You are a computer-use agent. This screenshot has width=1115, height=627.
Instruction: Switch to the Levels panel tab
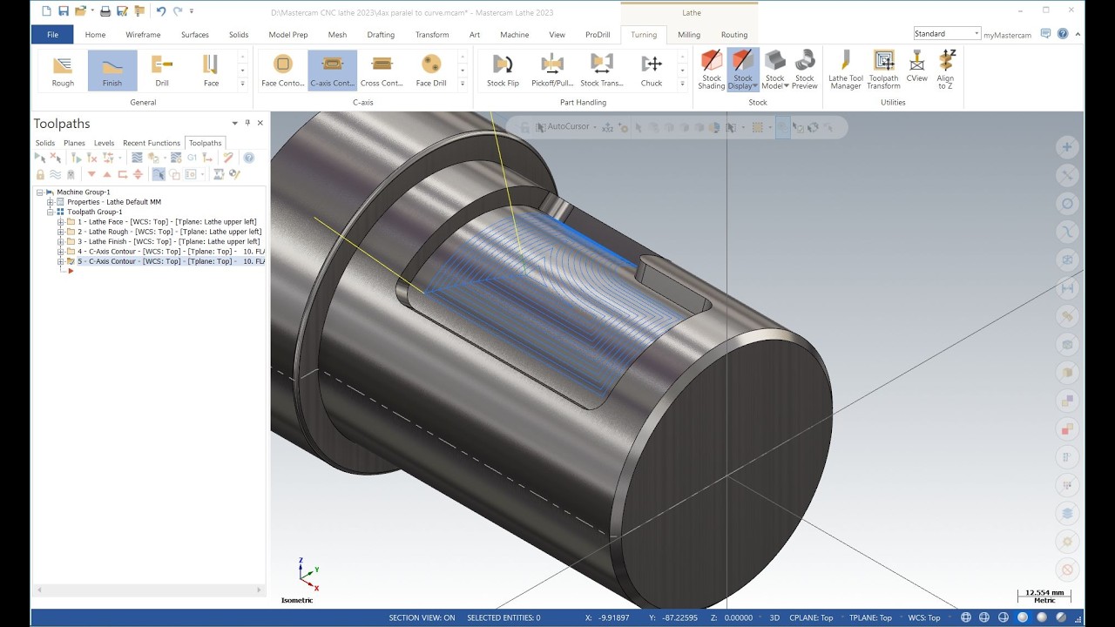click(x=104, y=143)
